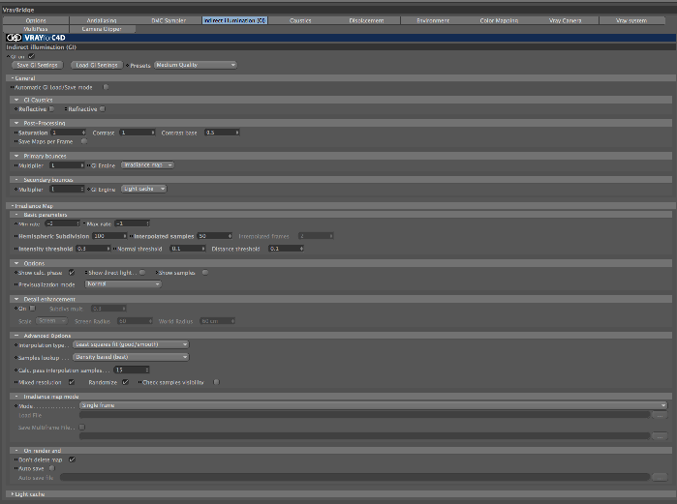Open the Interpolation type dropdown
The image size is (677, 504).
click(131, 344)
